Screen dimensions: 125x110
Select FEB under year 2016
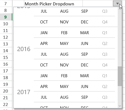pos(64,33)
